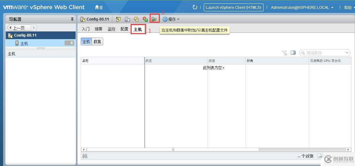Click the 0 count badge beside 主机

coord(69,43)
